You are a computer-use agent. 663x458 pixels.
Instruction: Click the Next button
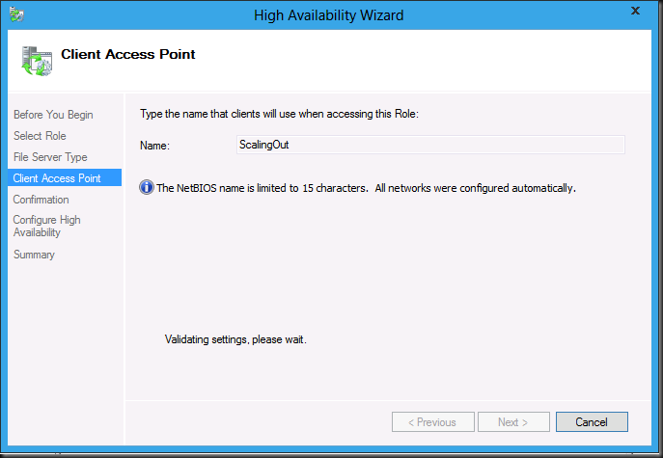click(513, 421)
